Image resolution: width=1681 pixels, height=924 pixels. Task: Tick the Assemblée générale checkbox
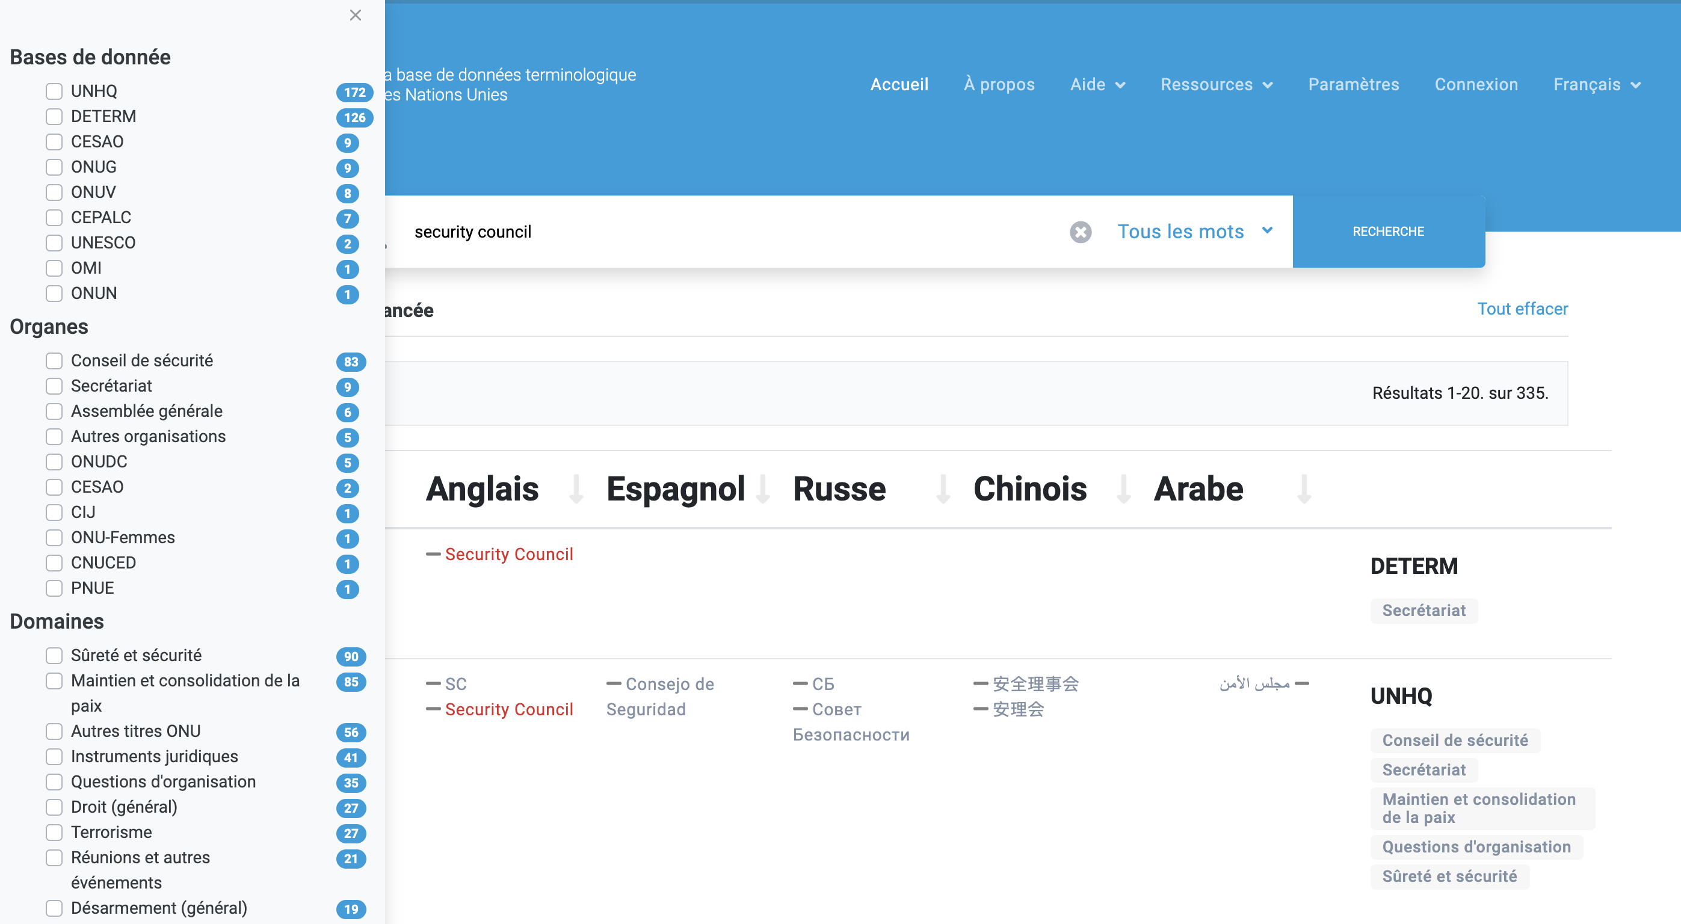click(x=54, y=411)
